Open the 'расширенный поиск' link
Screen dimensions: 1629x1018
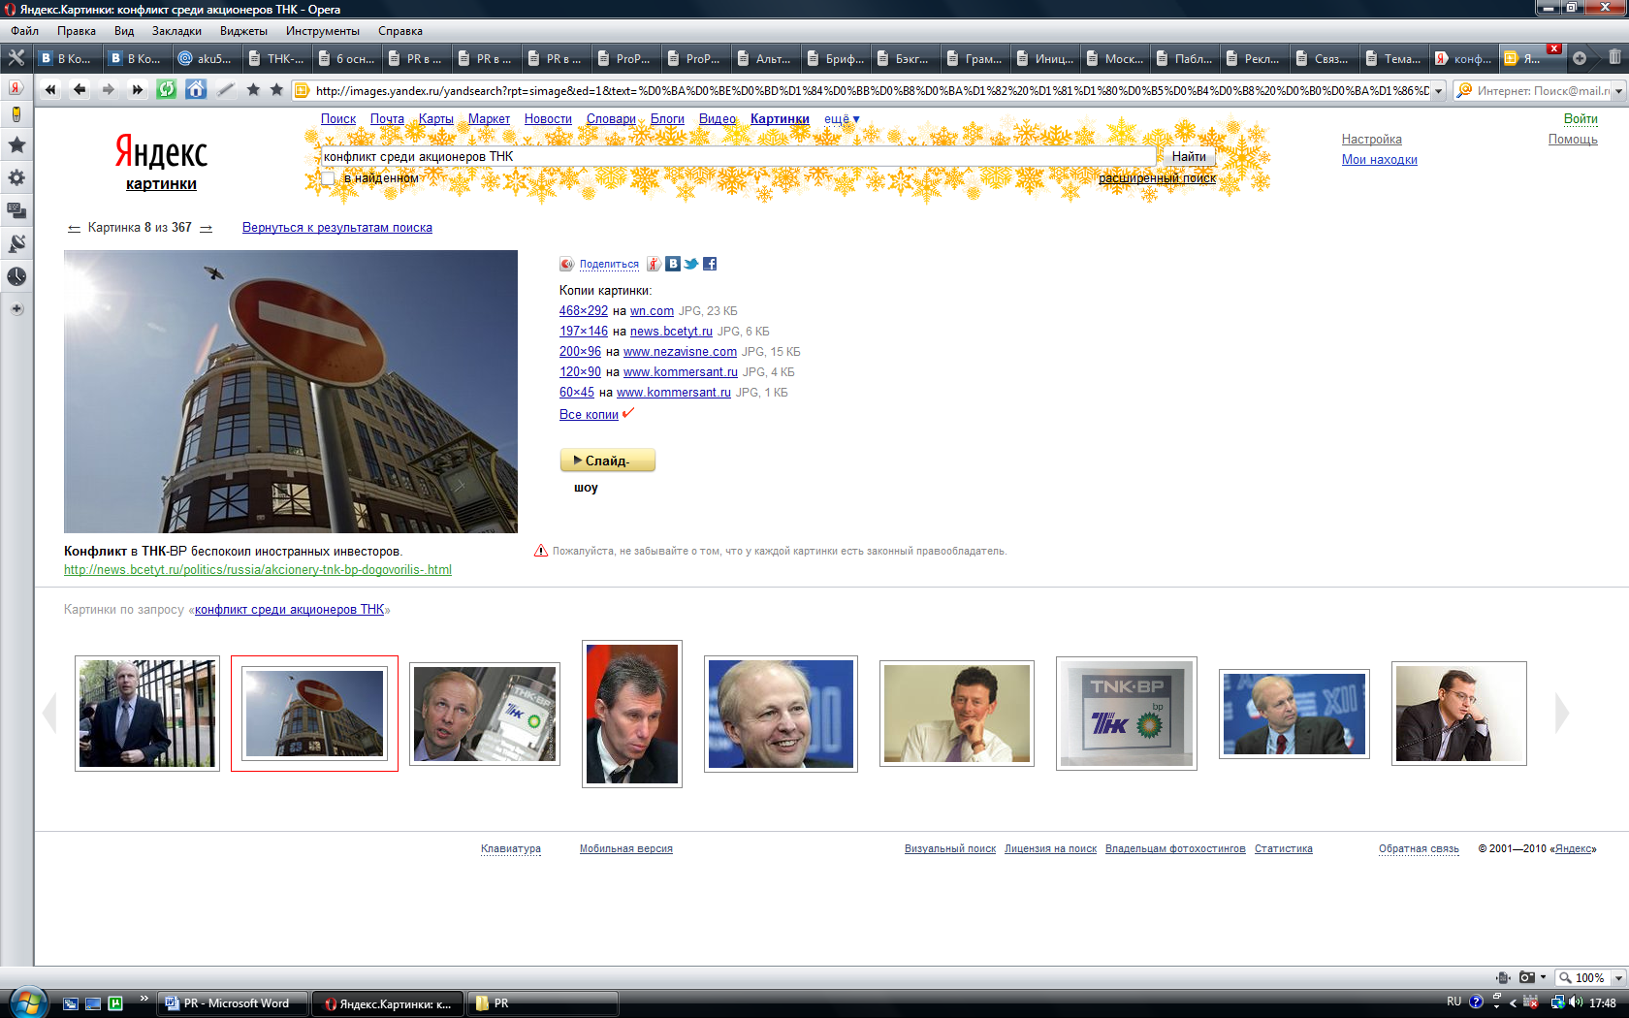tap(1157, 178)
